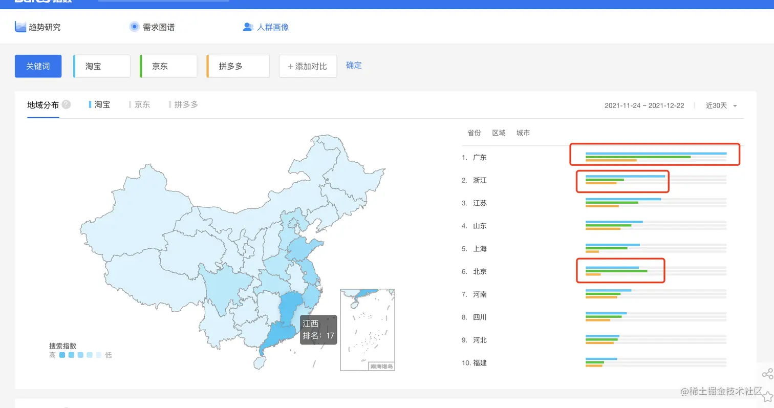
Task: Click the blue 关键词 button
Action: tap(38, 67)
